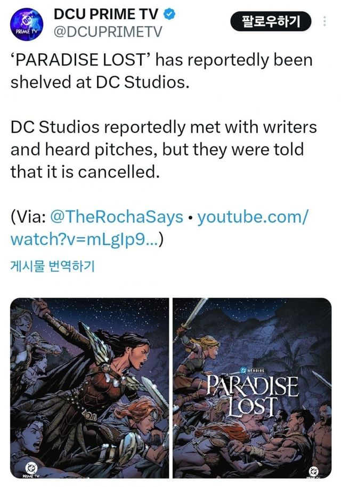Screen dimensions: 341x487
Task: Click the DC Studios logo above the title
Action: tap(252, 370)
